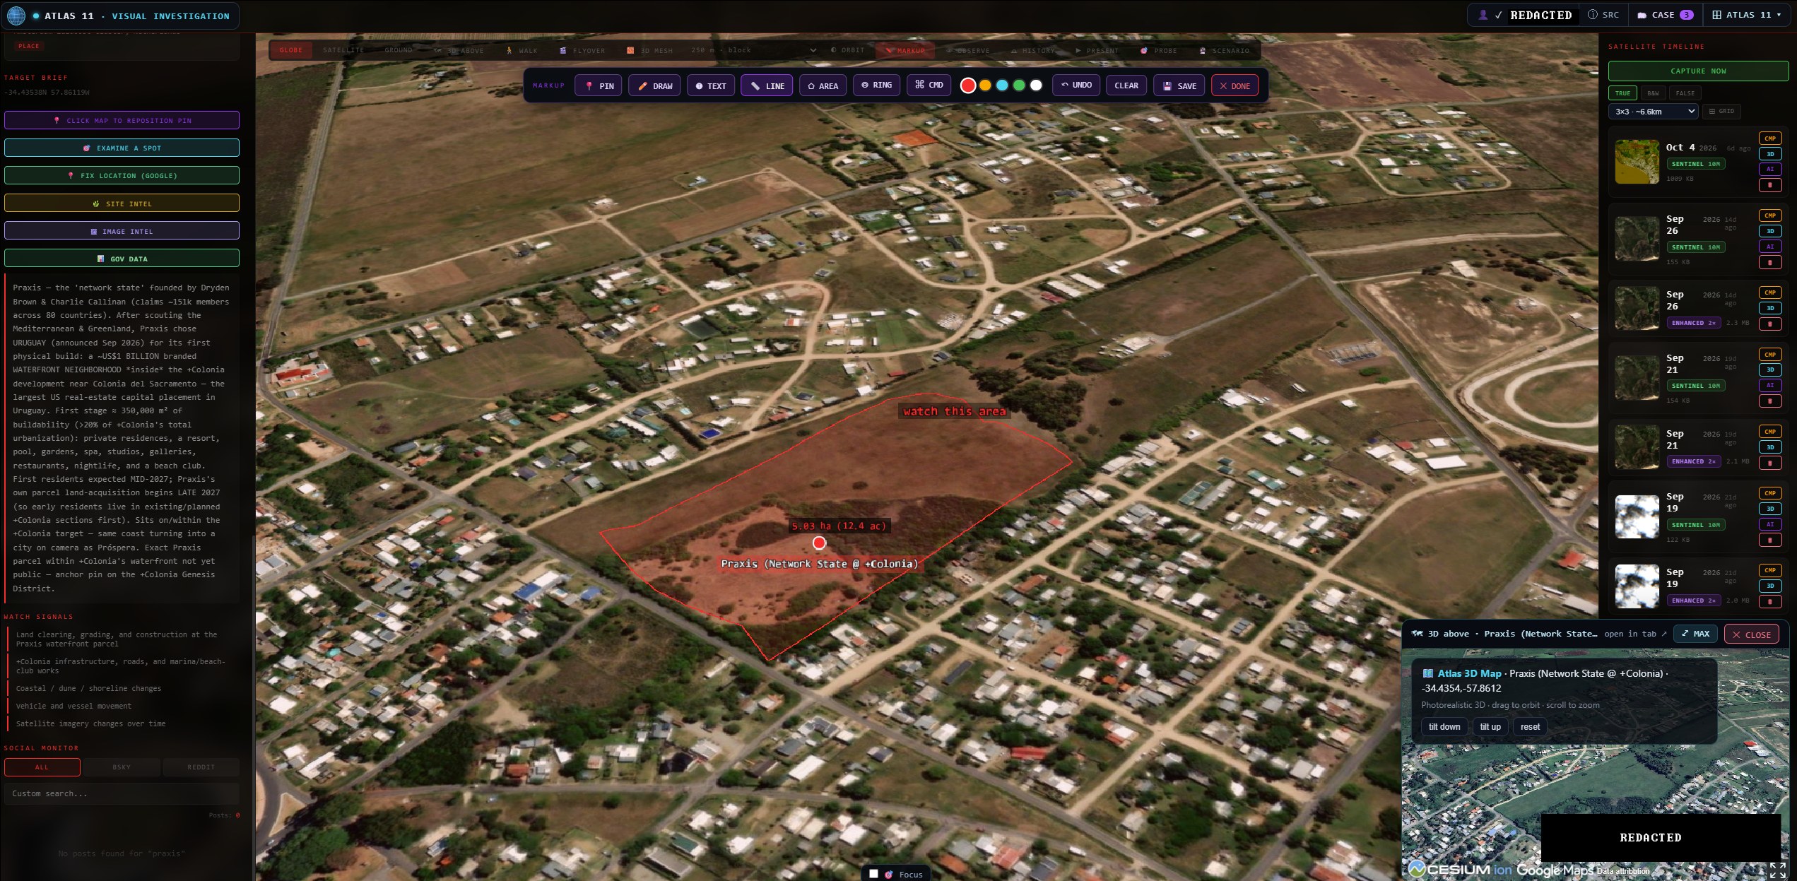This screenshot has height=881, width=1797.
Task: Open the 250 m block dropdown
Action: pos(753,50)
